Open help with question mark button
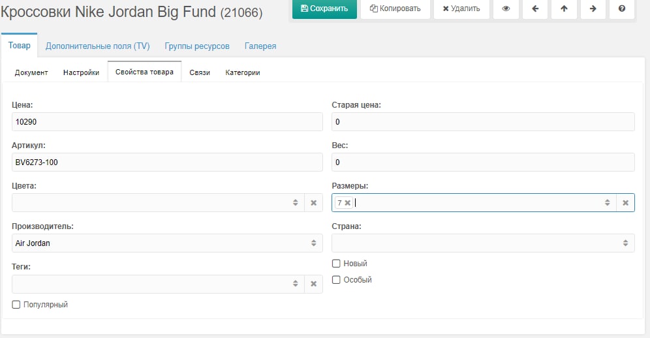 pos(622,8)
